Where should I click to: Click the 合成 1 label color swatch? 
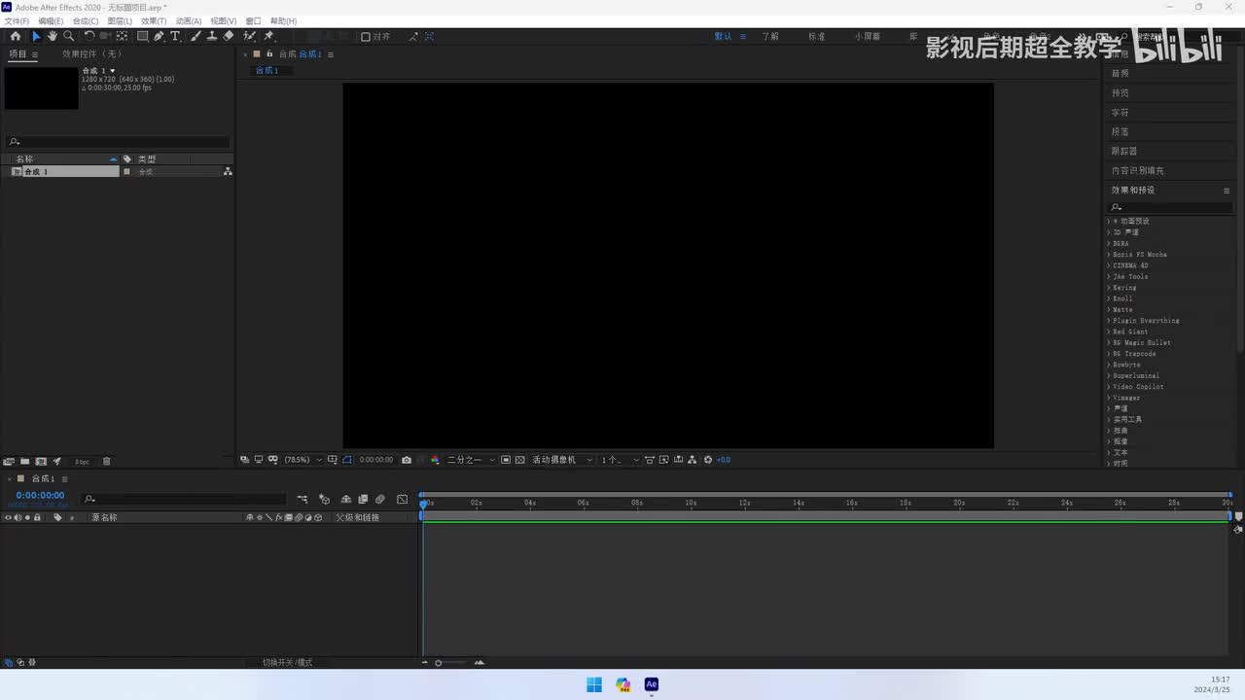126,172
